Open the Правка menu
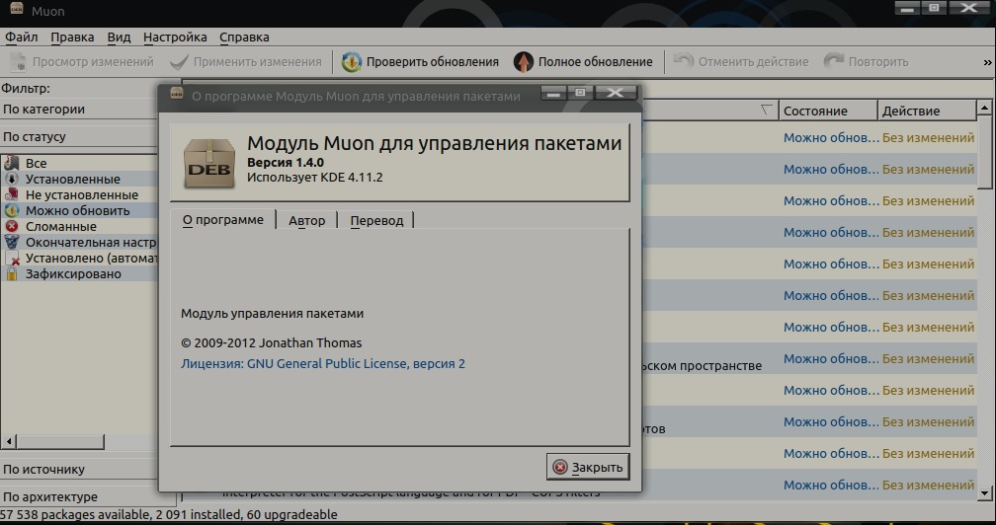 (72, 37)
